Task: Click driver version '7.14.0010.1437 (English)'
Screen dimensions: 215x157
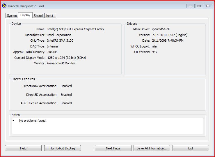Action: pos(170,35)
